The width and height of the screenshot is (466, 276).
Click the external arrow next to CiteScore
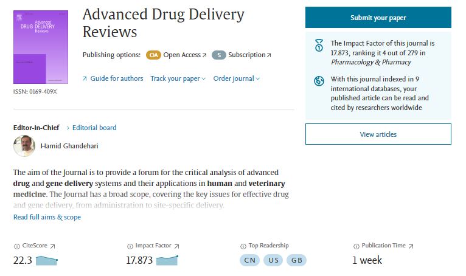[x=52, y=246]
